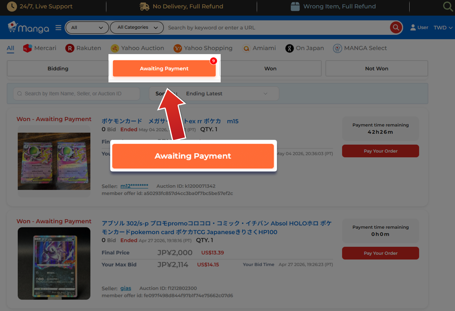
Task: Open the hamburger menu next to the logo
Action: pyautogui.click(x=58, y=28)
